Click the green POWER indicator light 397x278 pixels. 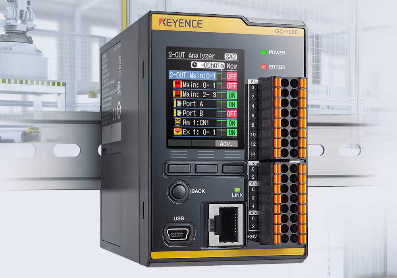[x=264, y=52]
